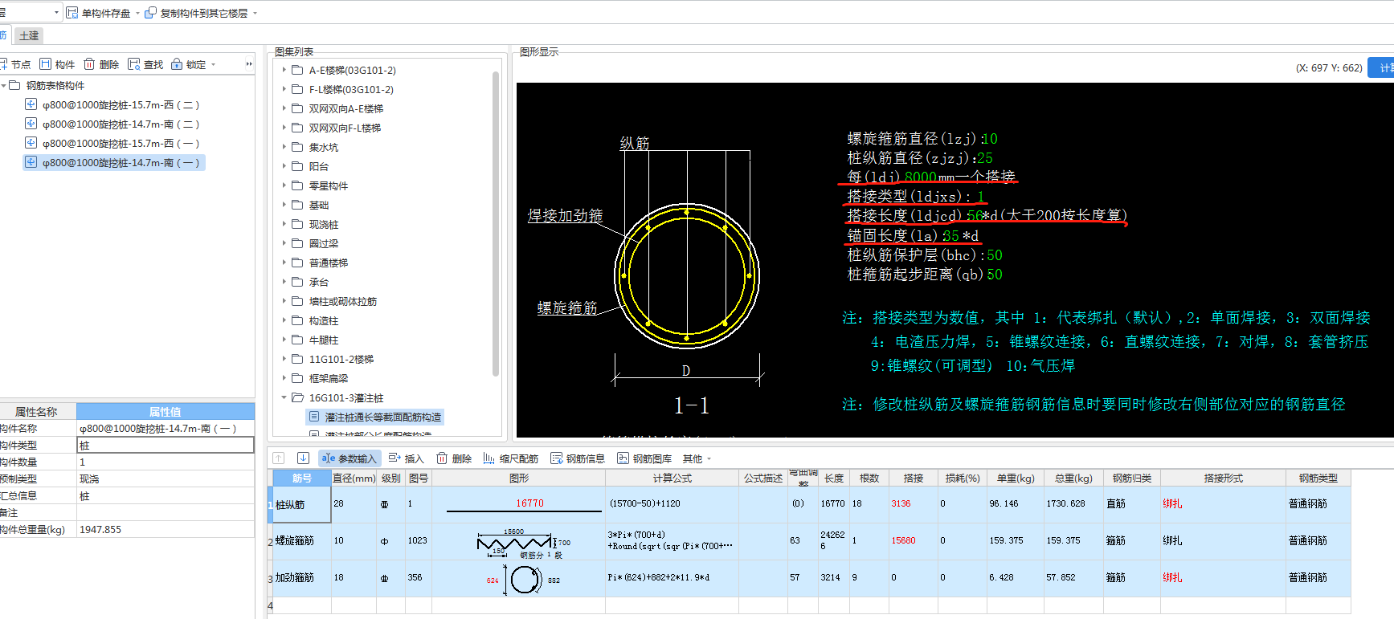Click the 删除 trash icon in rebar toolbar
Image resolution: width=1394 pixels, height=619 pixels.
pyautogui.click(x=442, y=458)
